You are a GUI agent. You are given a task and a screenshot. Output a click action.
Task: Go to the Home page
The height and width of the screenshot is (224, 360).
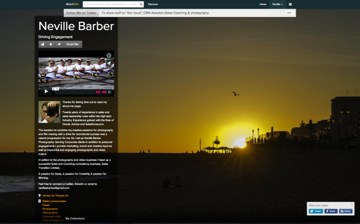[x=262, y=4]
